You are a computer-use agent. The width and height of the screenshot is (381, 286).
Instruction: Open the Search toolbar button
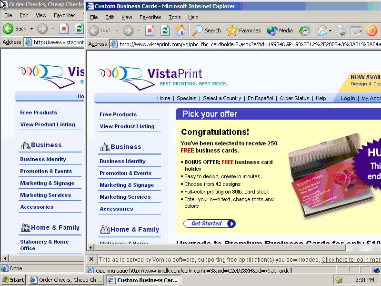pyautogui.click(x=206, y=31)
